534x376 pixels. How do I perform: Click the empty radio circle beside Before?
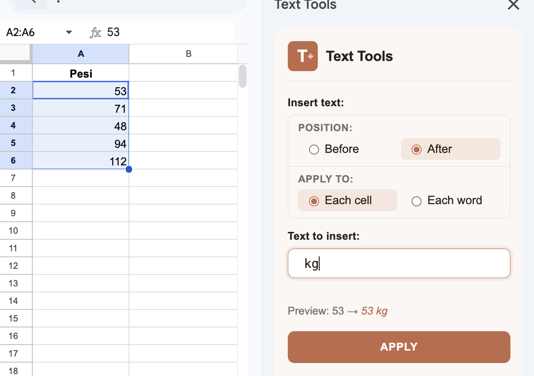pyautogui.click(x=314, y=149)
